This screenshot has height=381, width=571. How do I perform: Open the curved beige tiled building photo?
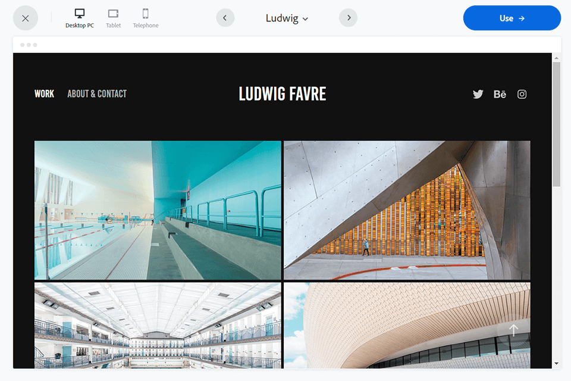(407, 325)
